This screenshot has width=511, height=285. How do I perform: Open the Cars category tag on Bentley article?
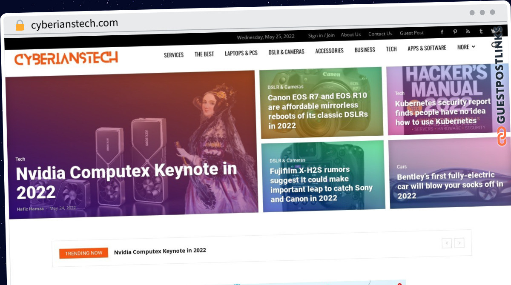[x=402, y=167]
